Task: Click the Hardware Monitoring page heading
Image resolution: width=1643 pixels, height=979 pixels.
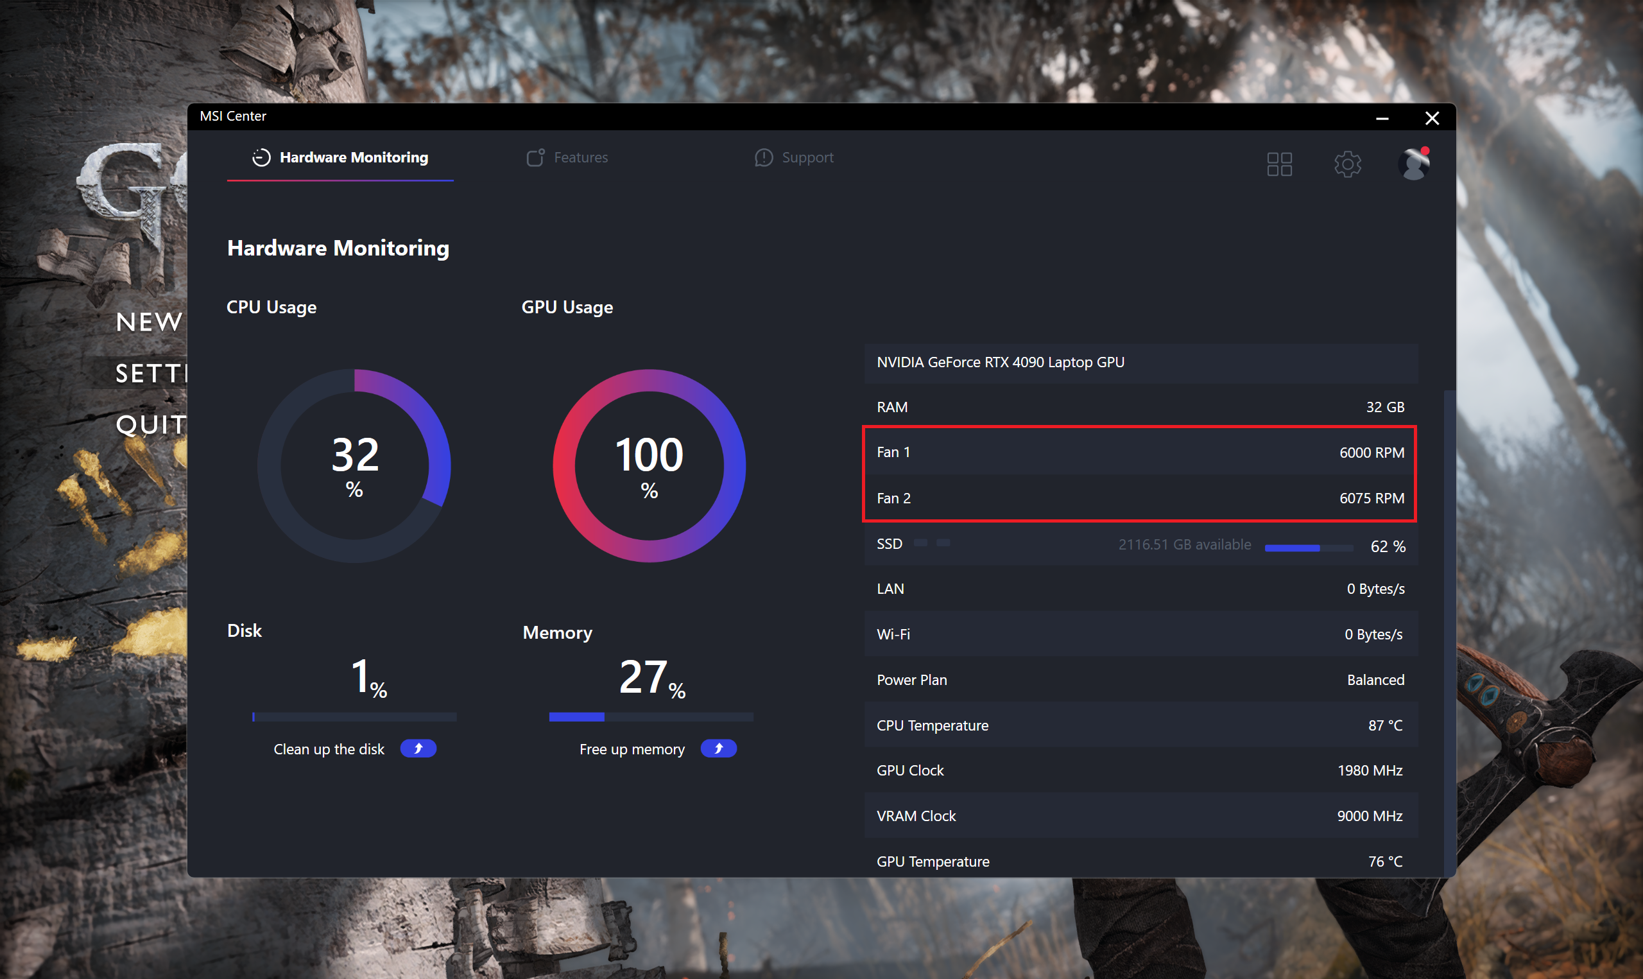Action: click(x=338, y=248)
